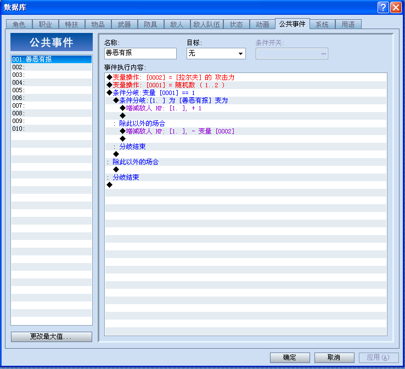Select common event slot 010
Image resolution: width=405 pixels, height=369 pixels.
[52, 128]
